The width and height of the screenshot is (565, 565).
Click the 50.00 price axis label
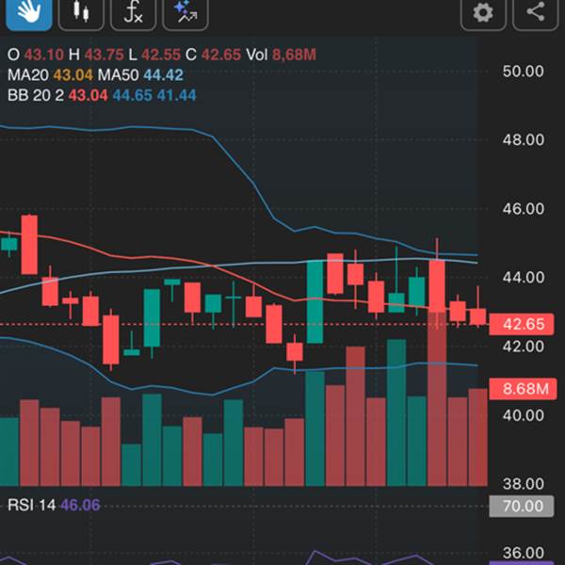pos(523,72)
